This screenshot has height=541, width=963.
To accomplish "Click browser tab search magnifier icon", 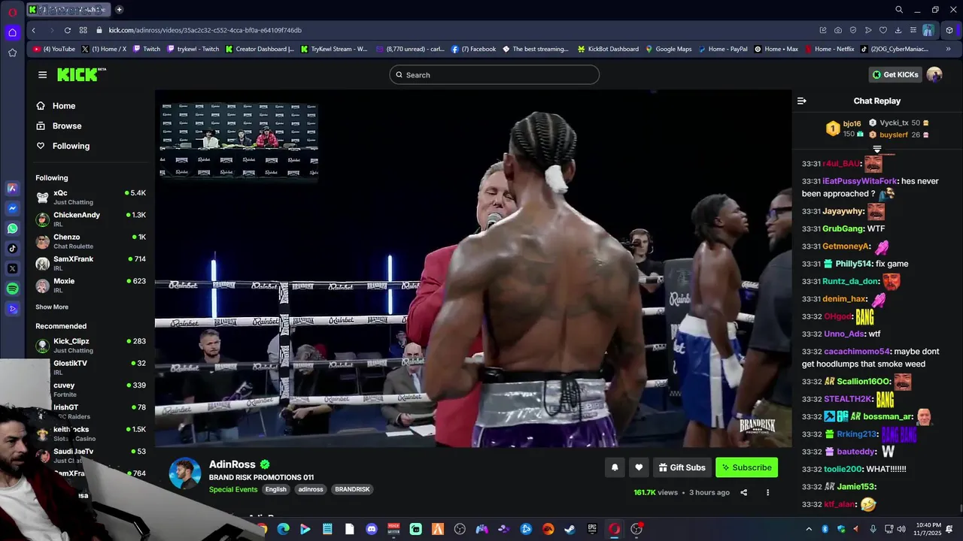I will point(898,10).
